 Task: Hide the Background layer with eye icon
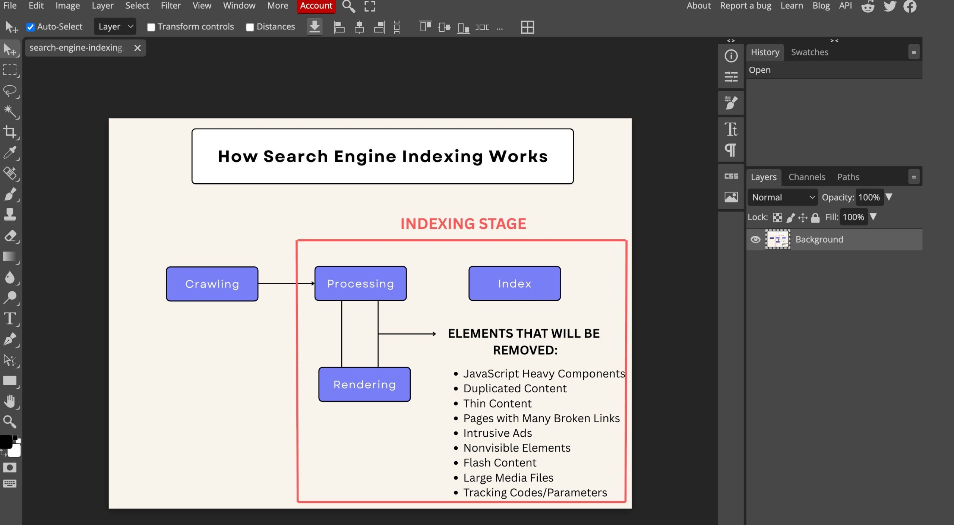[x=755, y=239]
